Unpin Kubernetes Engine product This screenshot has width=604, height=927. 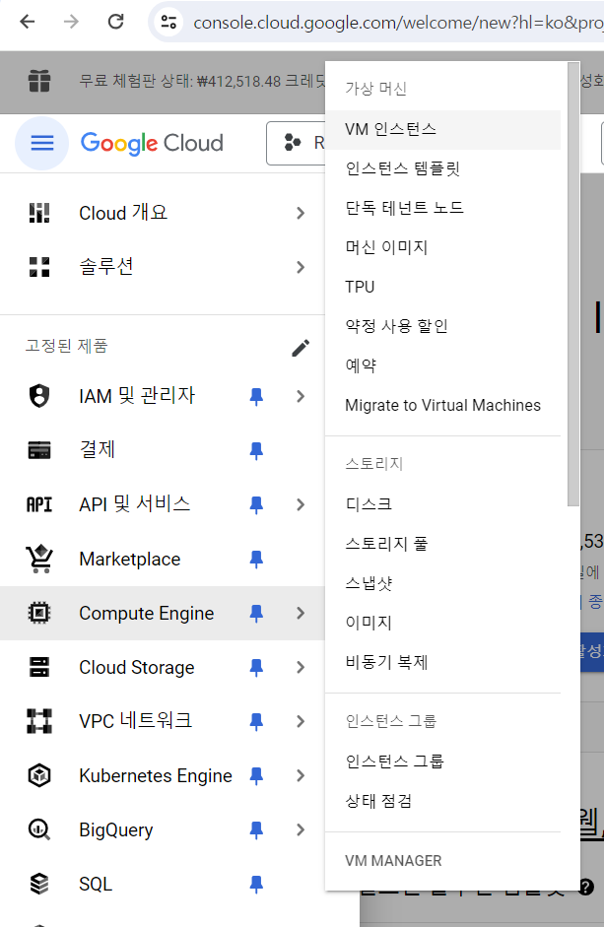[x=256, y=776]
